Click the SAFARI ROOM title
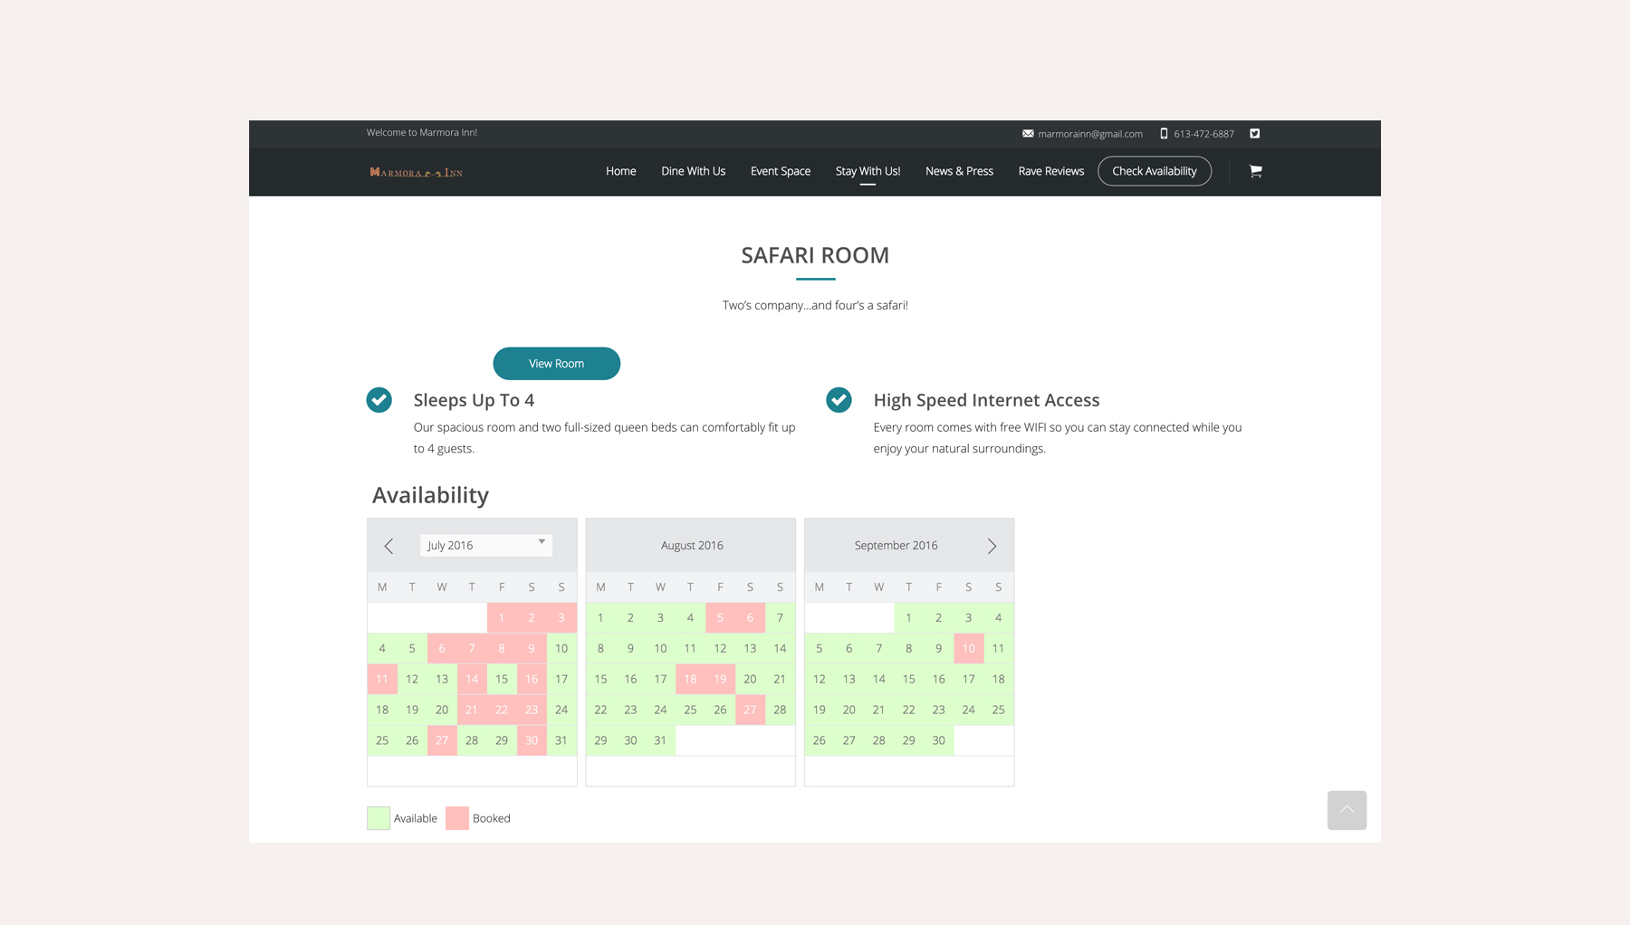Image resolution: width=1630 pixels, height=925 pixels. [815, 255]
